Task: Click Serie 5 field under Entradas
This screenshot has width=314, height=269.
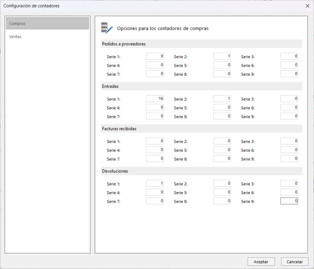Action: click(222, 107)
